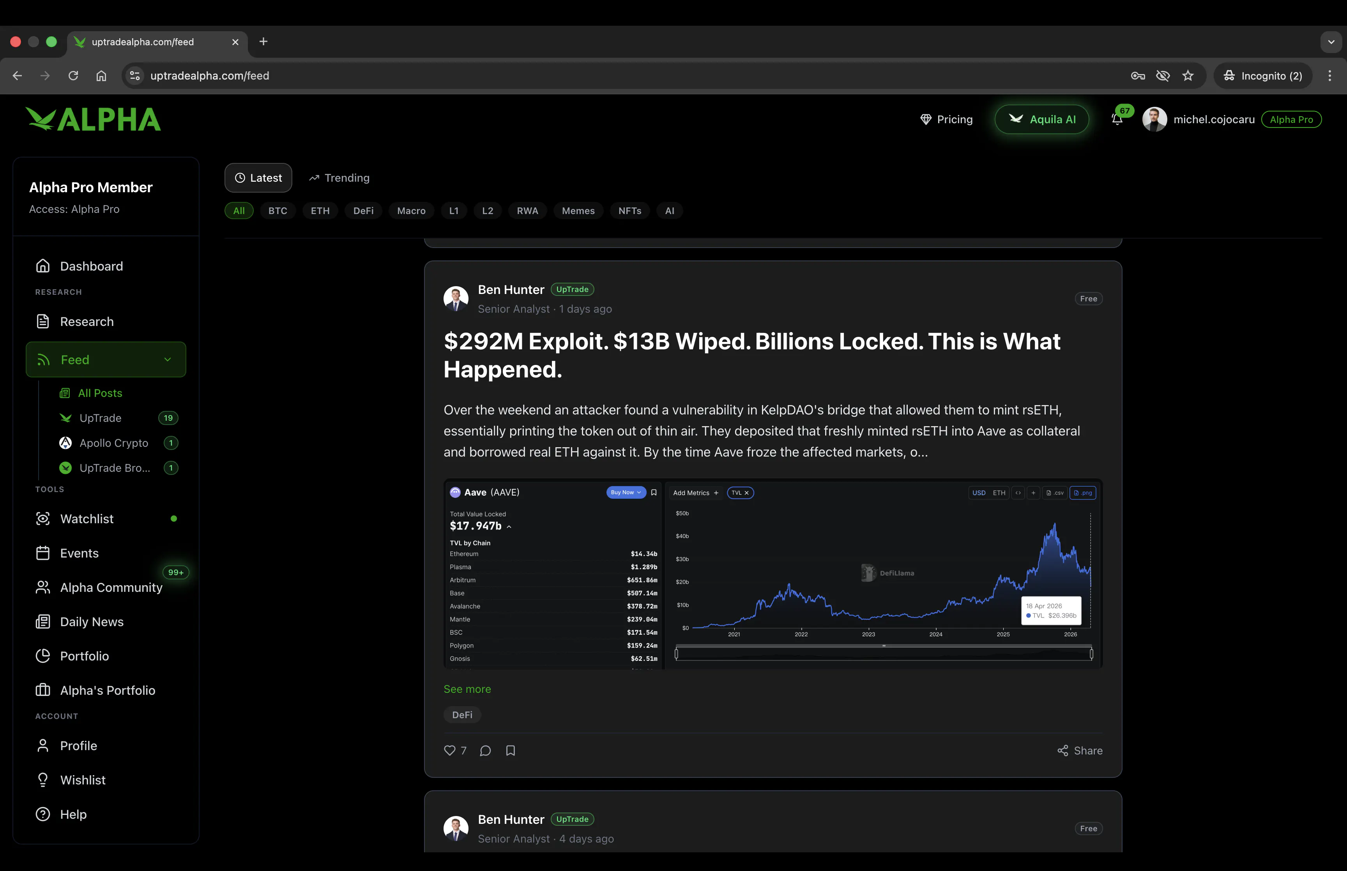This screenshot has height=871, width=1347.
Task: Open UpTrade feed with 19 posts
Action: coord(118,418)
